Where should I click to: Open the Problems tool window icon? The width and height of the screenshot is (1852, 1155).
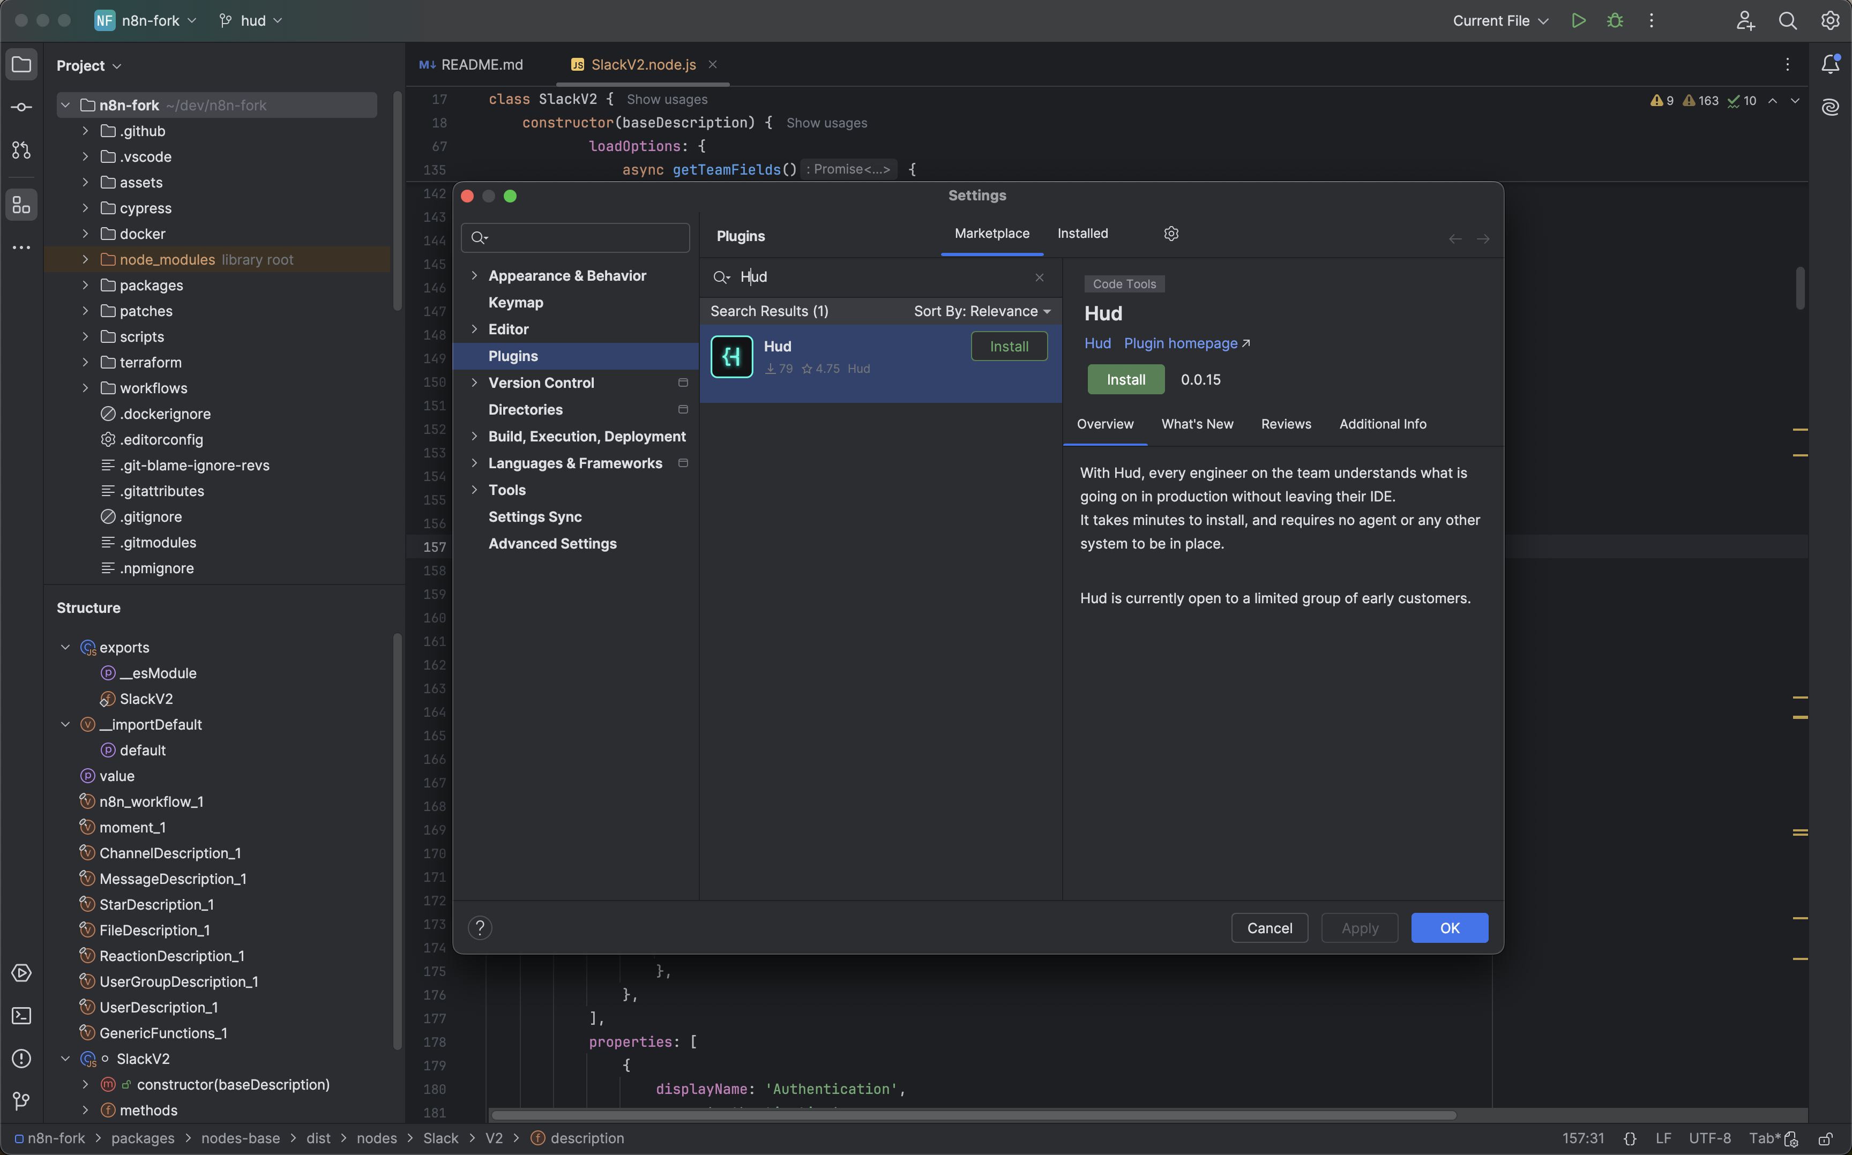(21, 1059)
